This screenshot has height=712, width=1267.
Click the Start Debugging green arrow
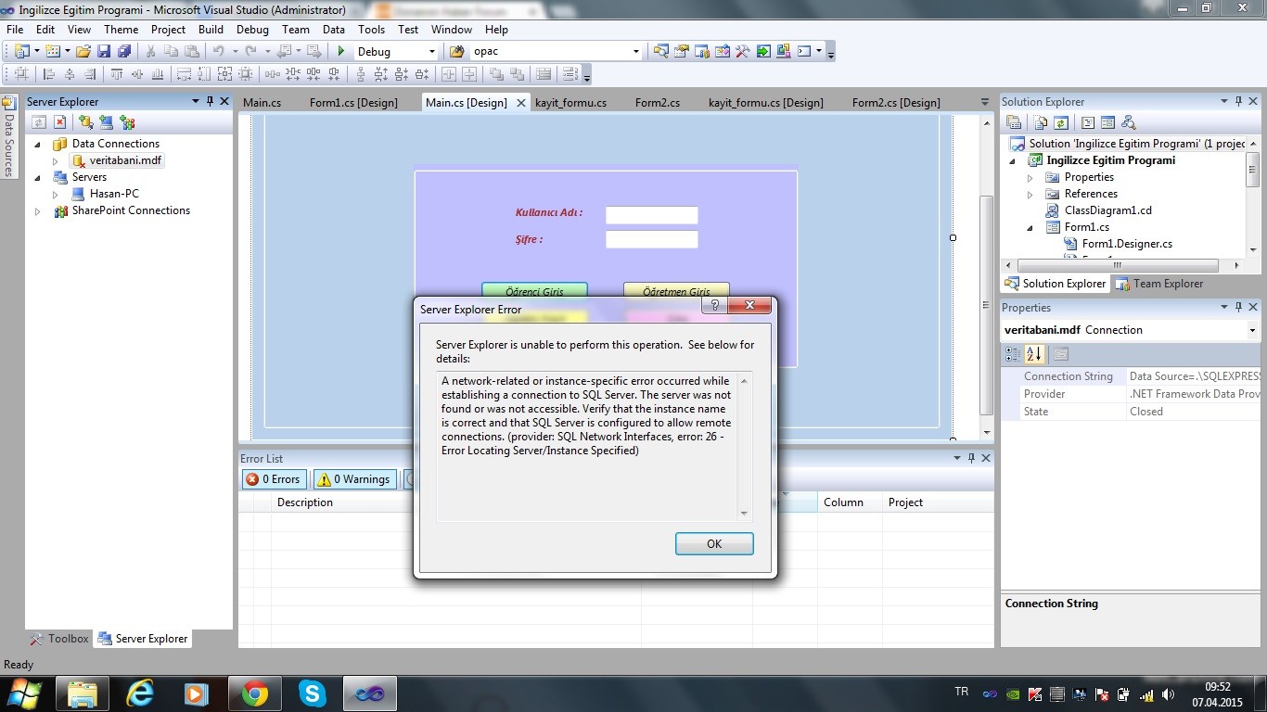(341, 51)
